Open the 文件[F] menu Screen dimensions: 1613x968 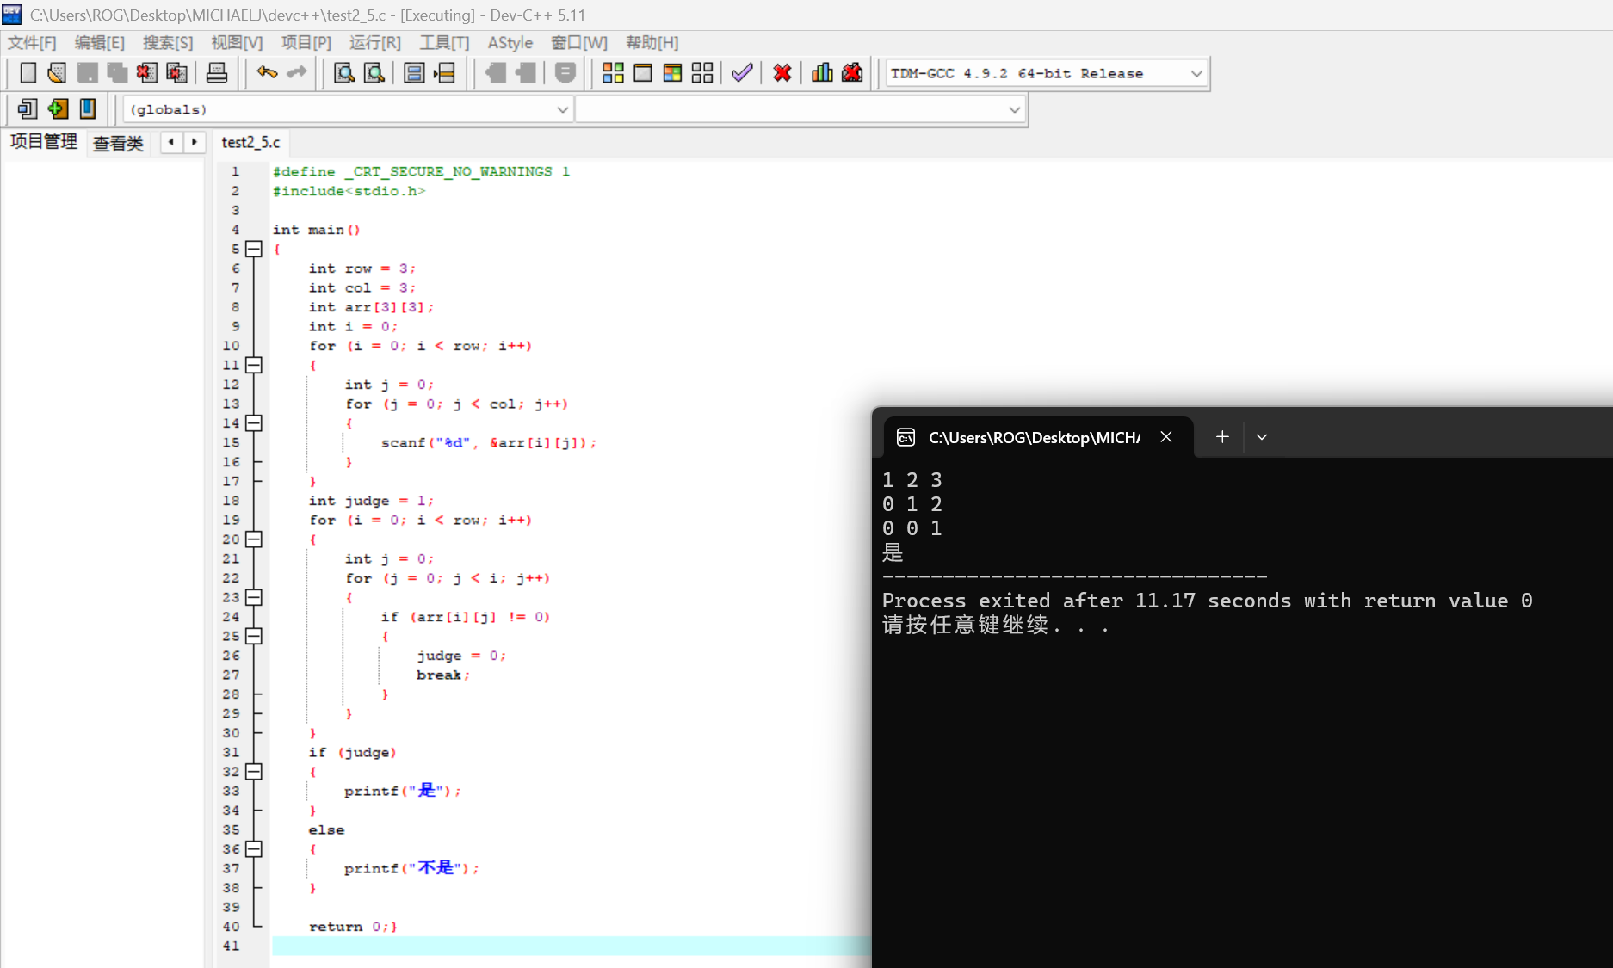[32, 43]
